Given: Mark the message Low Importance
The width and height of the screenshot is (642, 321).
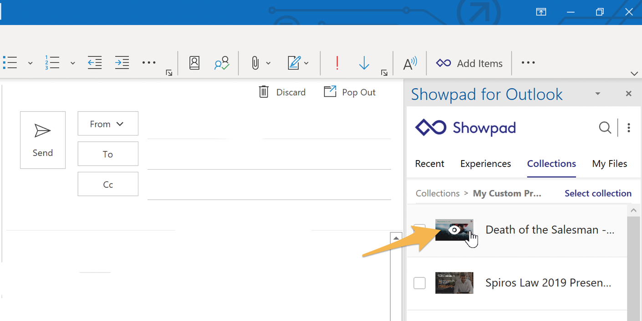Looking at the screenshot, I should 364,63.
